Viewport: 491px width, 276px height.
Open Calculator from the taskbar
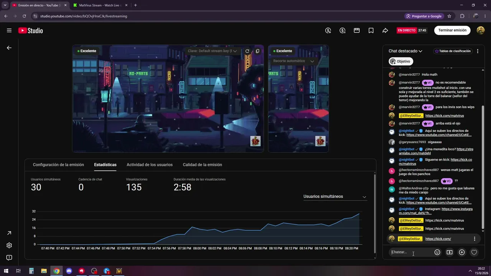tap(31, 271)
